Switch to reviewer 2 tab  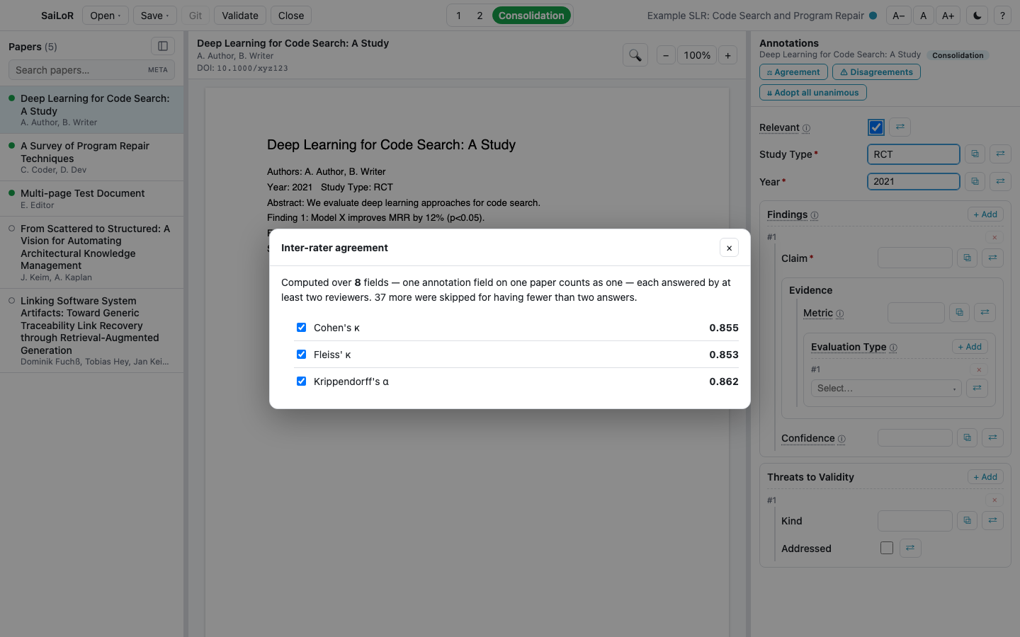coord(480,16)
